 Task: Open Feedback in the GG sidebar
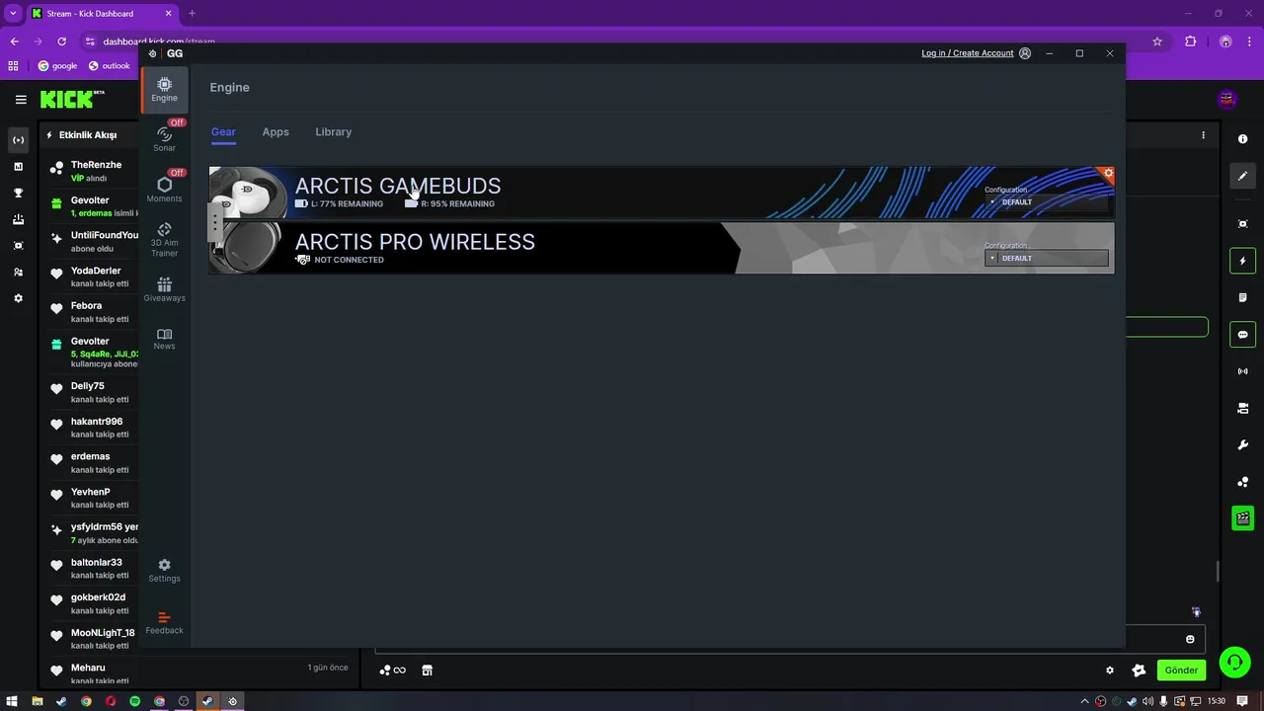click(164, 623)
